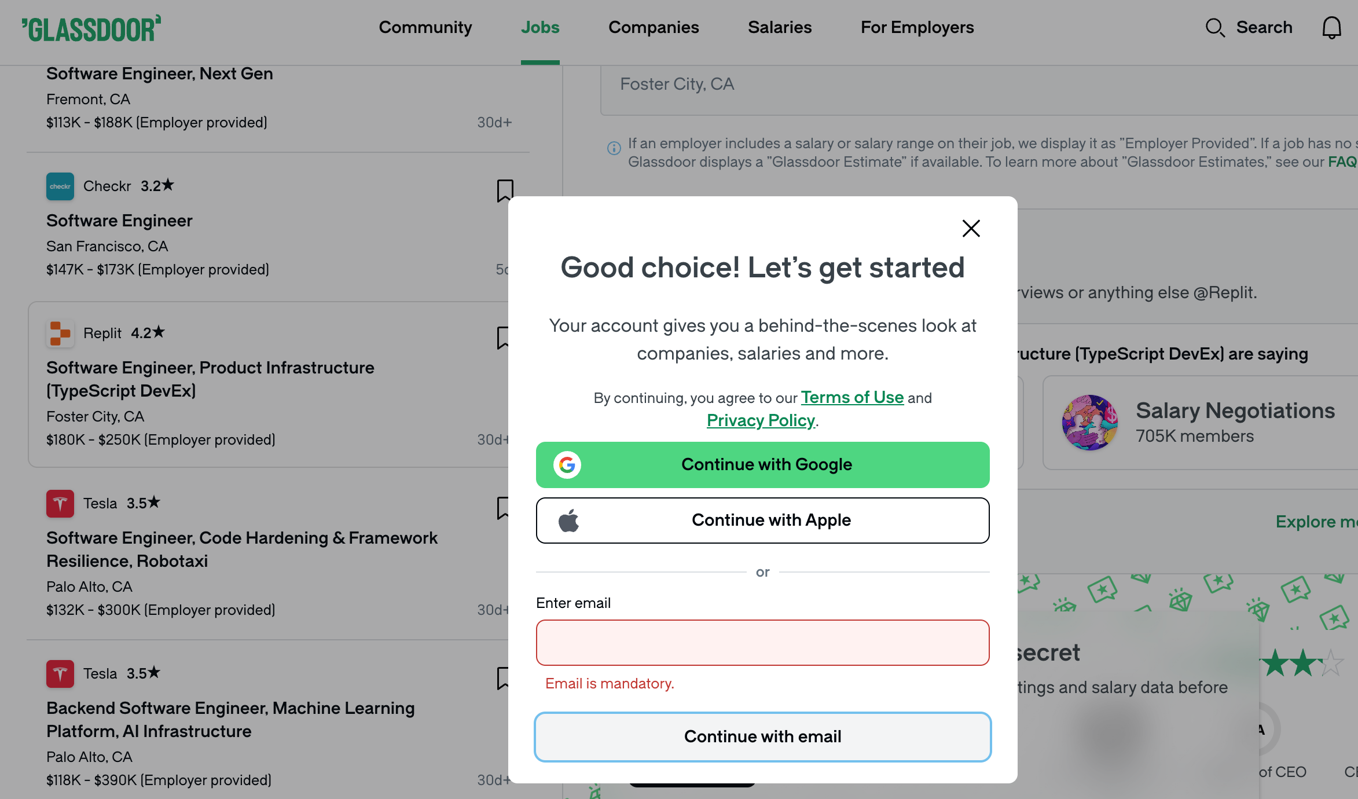Open the Salaries section
Viewport: 1358px width, 799px height.
(780, 27)
